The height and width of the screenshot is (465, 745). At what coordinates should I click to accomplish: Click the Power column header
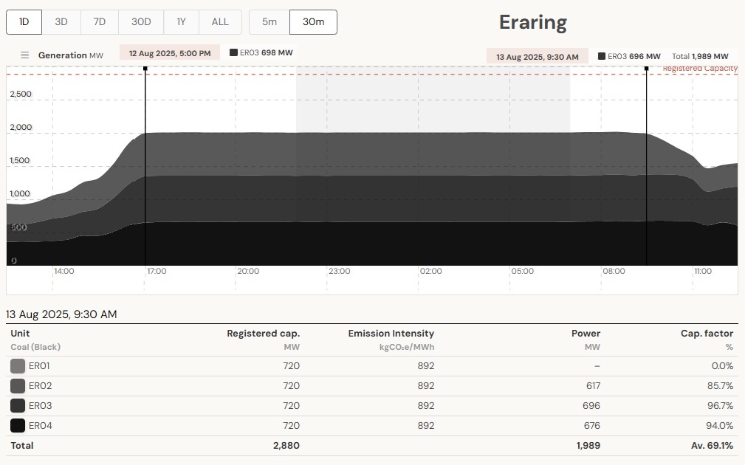pos(586,334)
